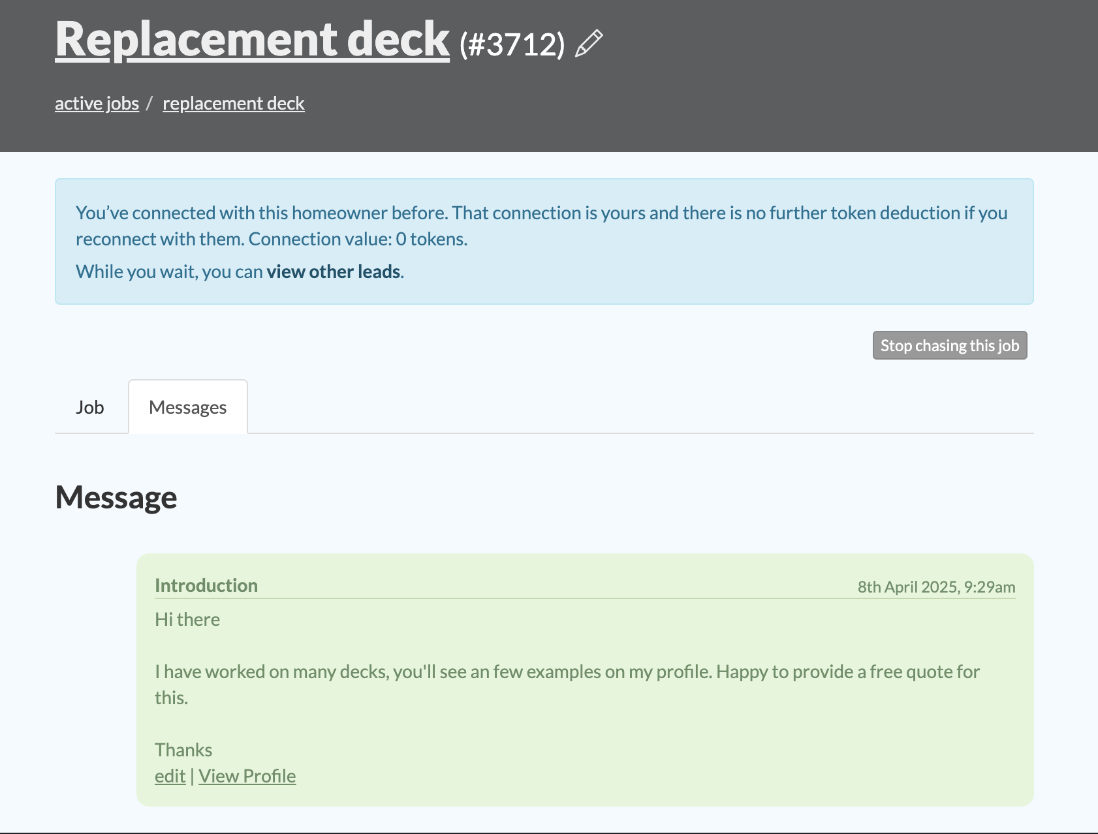Click the pencil edit icon beside the title
The height and width of the screenshot is (834, 1098).
tap(588, 44)
